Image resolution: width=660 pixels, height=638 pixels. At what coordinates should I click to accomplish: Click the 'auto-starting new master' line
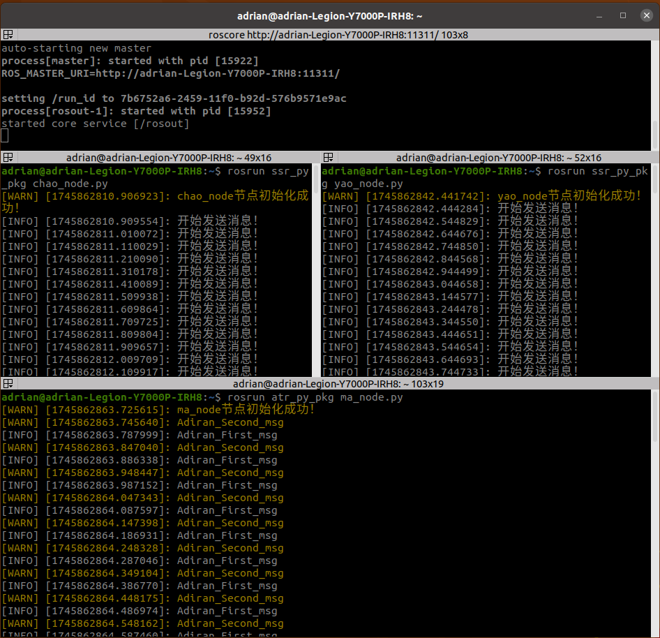[76, 48]
